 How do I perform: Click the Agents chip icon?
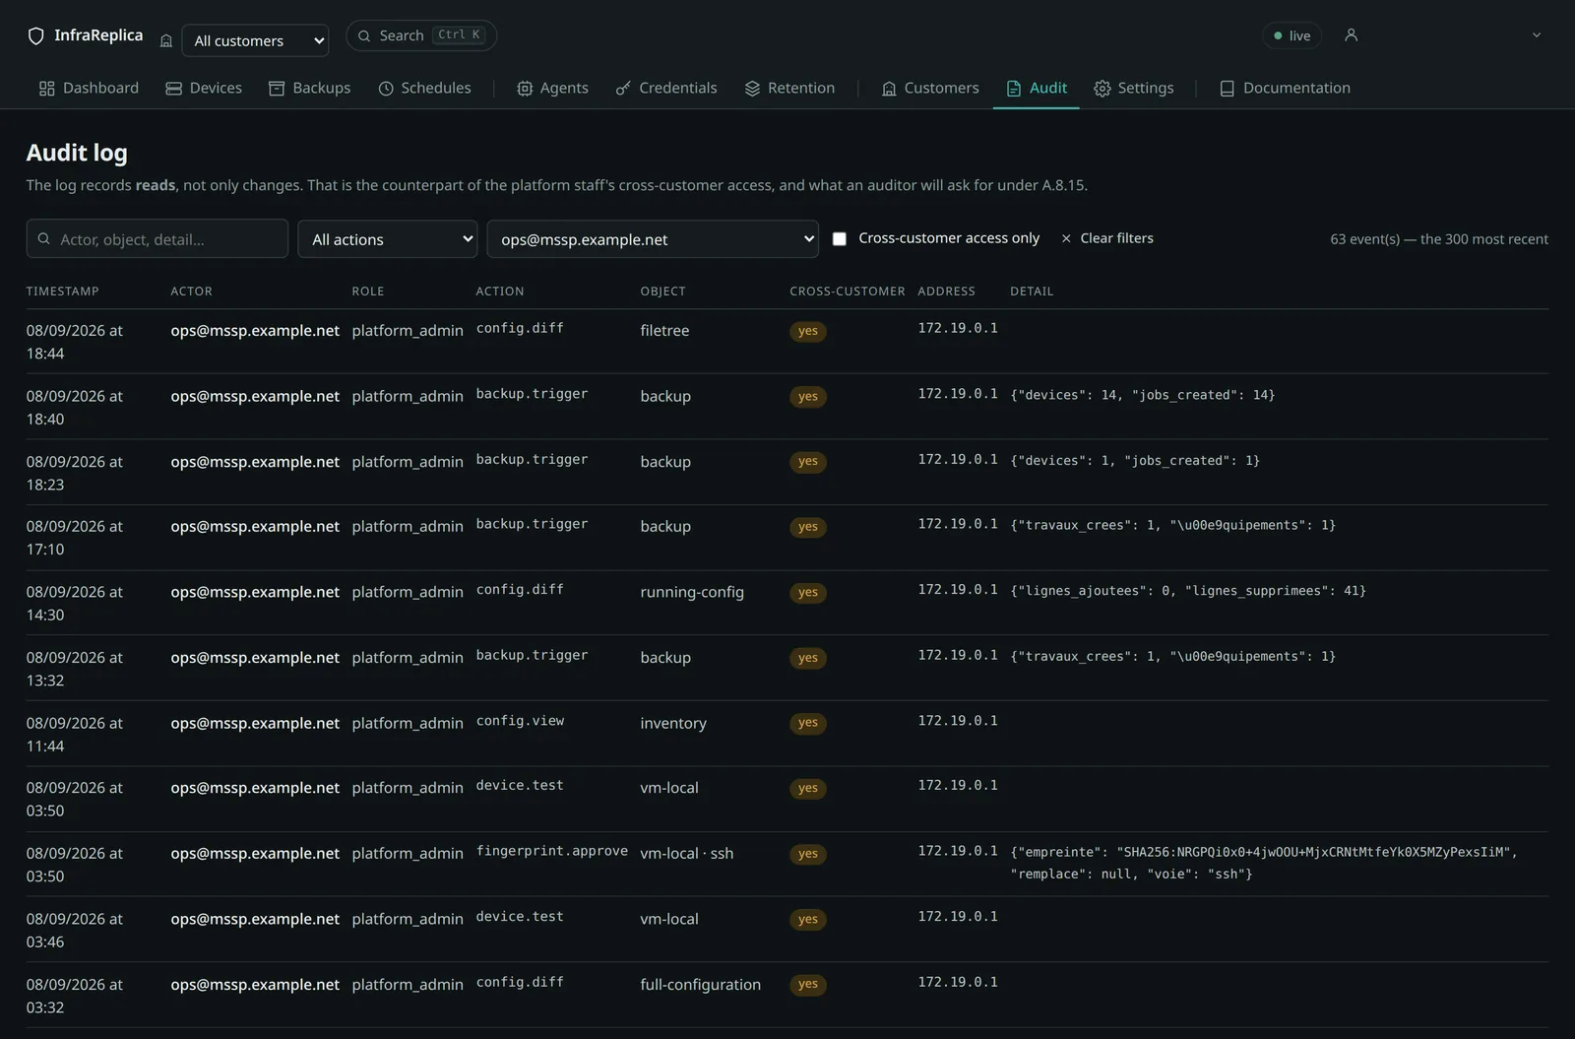tap(525, 89)
